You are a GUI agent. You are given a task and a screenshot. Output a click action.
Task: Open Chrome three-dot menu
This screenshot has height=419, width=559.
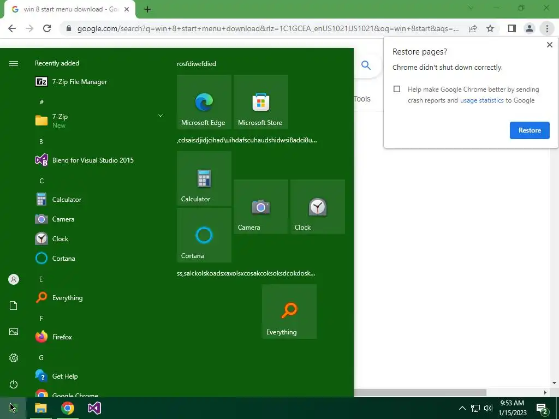point(547,28)
